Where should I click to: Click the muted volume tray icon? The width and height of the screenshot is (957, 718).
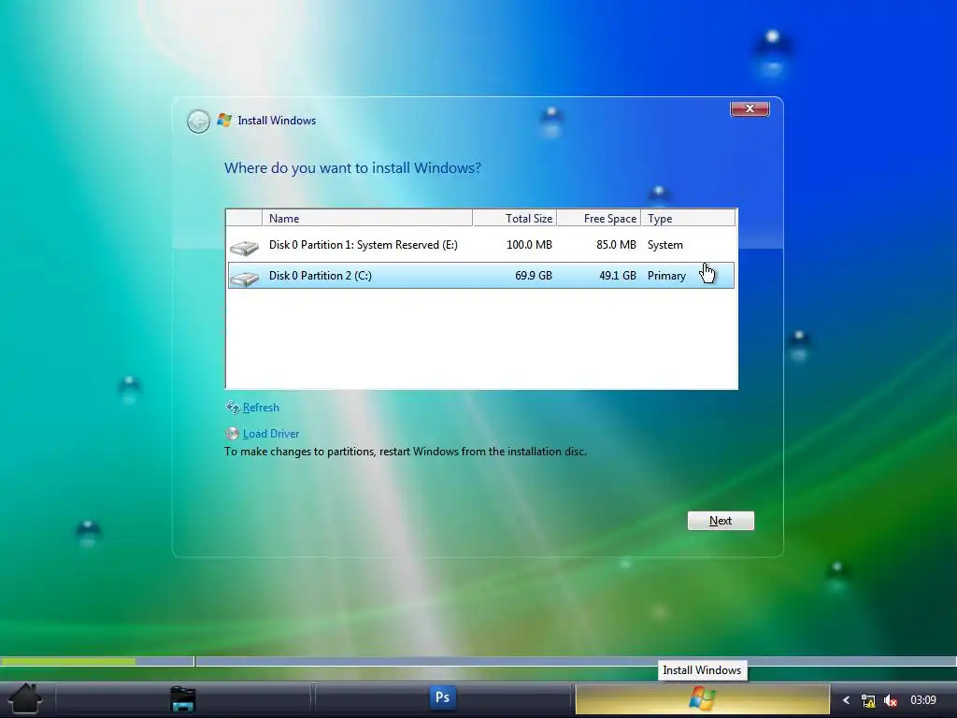[x=891, y=700]
